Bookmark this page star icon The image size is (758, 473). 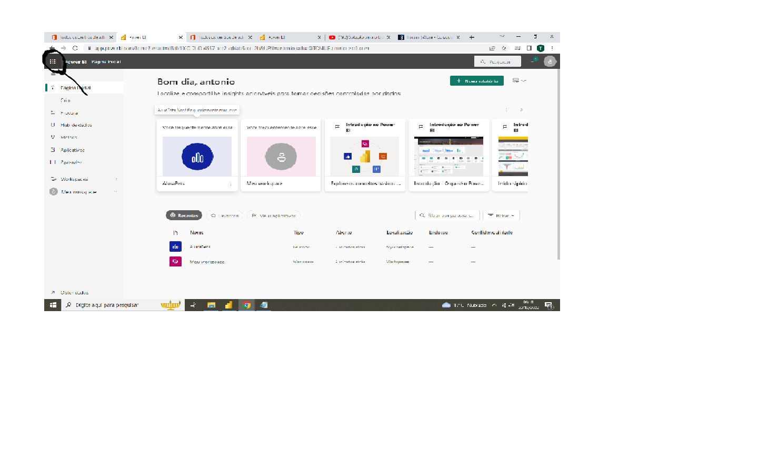click(504, 48)
